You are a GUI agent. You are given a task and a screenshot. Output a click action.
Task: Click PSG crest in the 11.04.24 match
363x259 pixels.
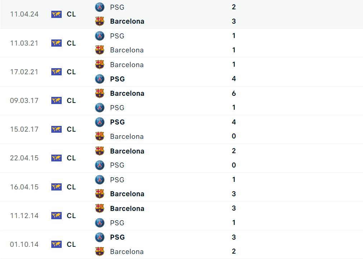click(x=99, y=7)
